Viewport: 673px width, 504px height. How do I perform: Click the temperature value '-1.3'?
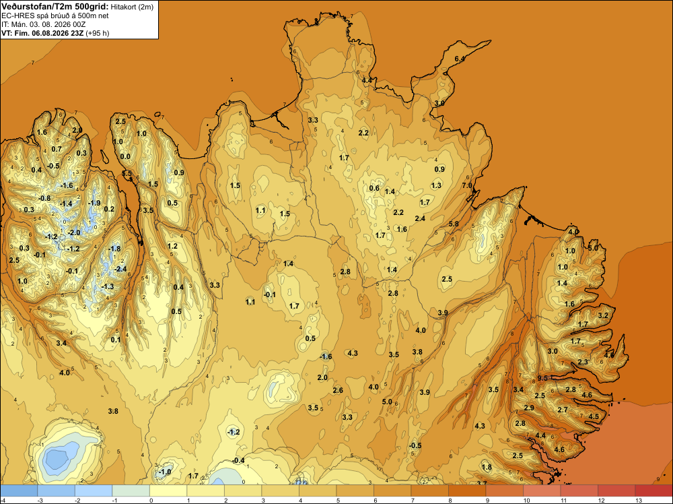click(108, 286)
